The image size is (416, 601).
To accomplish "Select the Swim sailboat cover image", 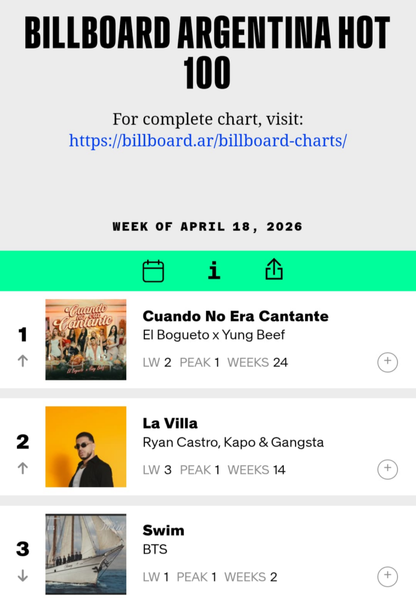I will coord(86,554).
